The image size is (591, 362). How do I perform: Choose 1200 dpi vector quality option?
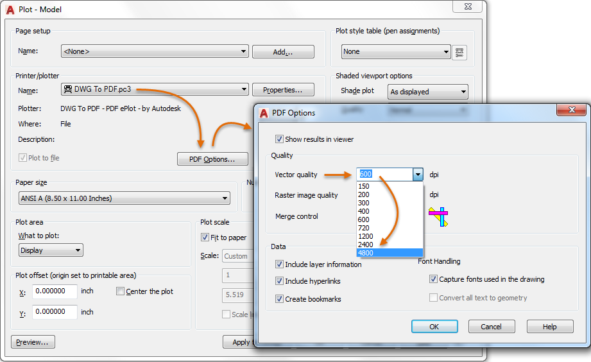[x=390, y=236]
